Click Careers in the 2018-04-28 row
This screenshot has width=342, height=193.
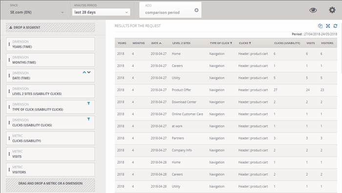(177, 174)
